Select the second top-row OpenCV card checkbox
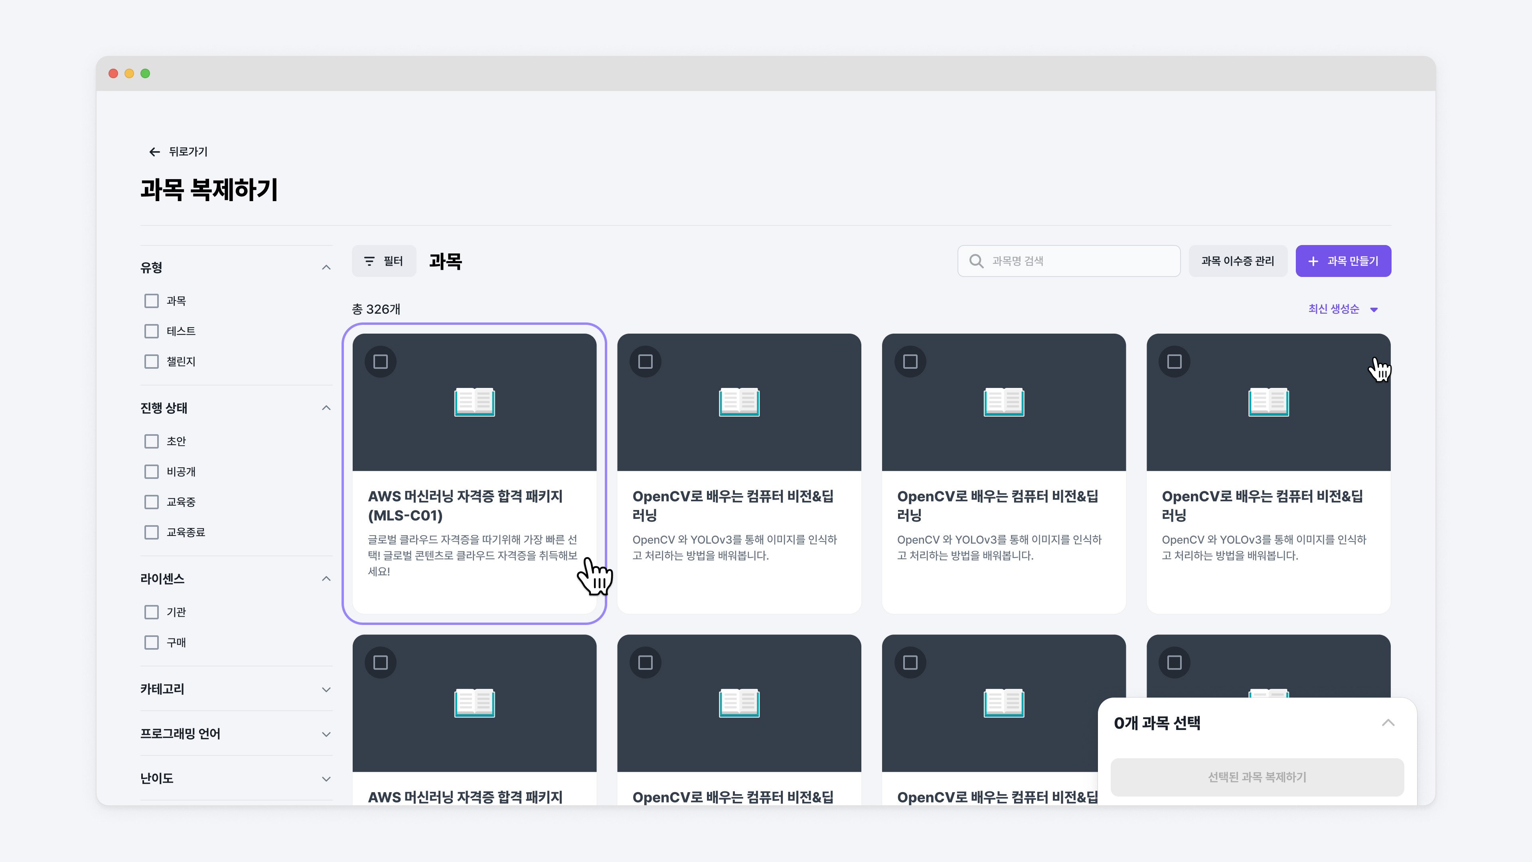 point(645,362)
